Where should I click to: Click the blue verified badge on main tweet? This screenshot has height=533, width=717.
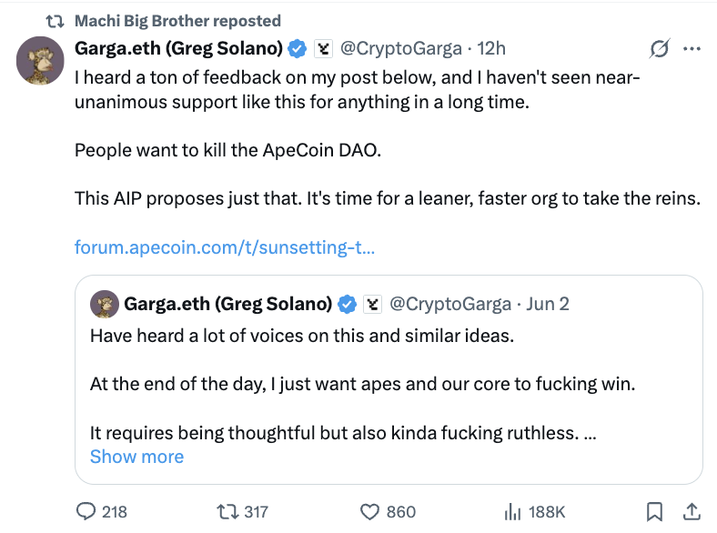pyautogui.click(x=297, y=48)
